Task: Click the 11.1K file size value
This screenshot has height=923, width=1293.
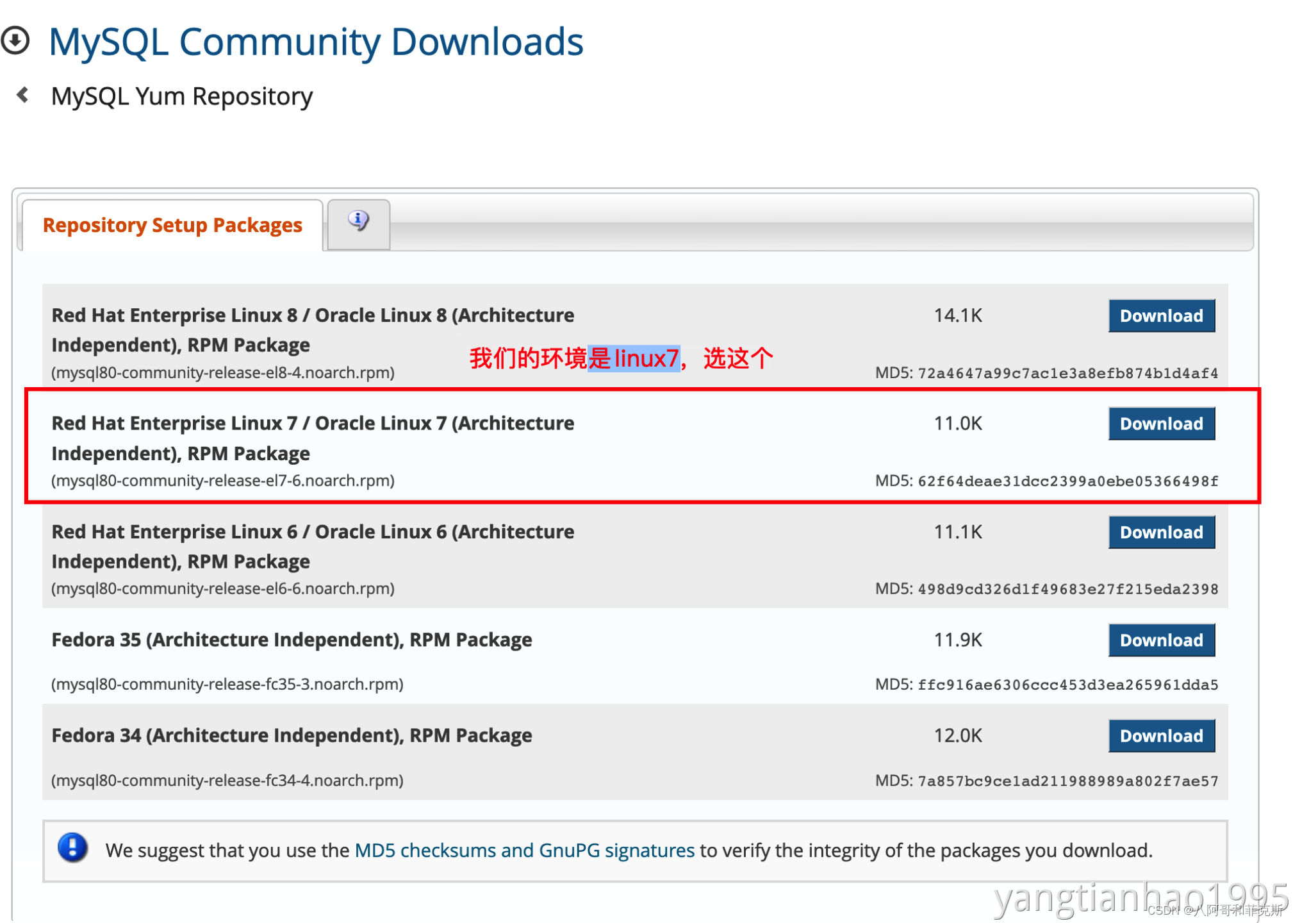Action: 957,532
